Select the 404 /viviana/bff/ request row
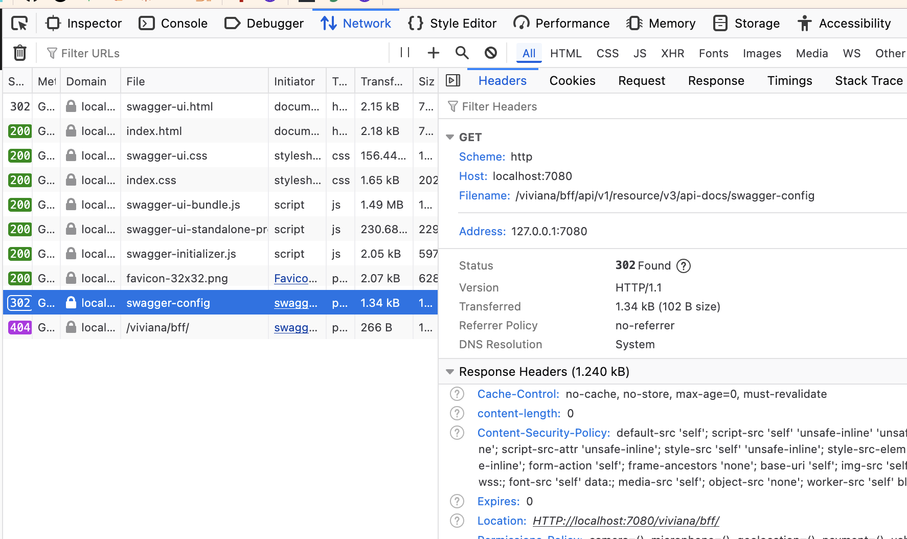Image resolution: width=907 pixels, height=539 pixels. point(220,327)
